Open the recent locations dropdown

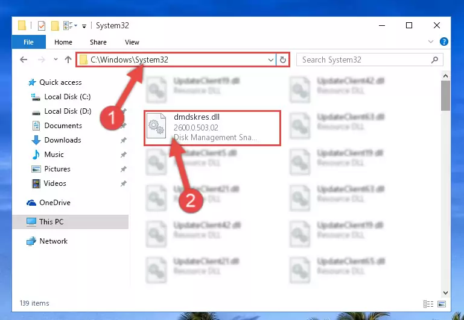click(x=56, y=60)
